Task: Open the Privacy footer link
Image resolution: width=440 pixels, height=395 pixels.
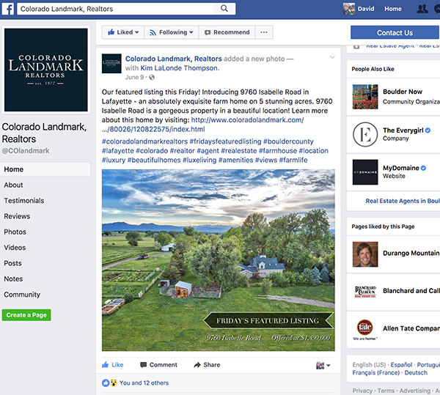Action: point(362,391)
